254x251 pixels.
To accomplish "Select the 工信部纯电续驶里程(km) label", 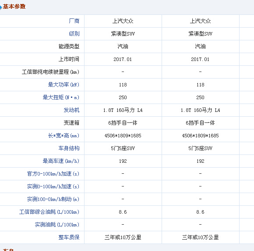I will coord(50,72).
